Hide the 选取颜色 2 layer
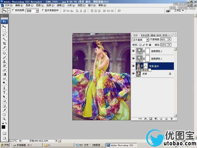Image resolution: width=197 pixels, height=148 pixels. 133,51
